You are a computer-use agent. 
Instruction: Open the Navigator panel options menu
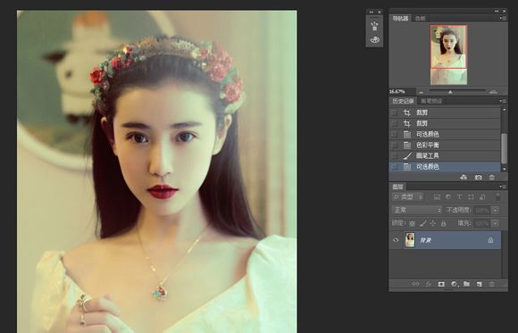(x=504, y=18)
